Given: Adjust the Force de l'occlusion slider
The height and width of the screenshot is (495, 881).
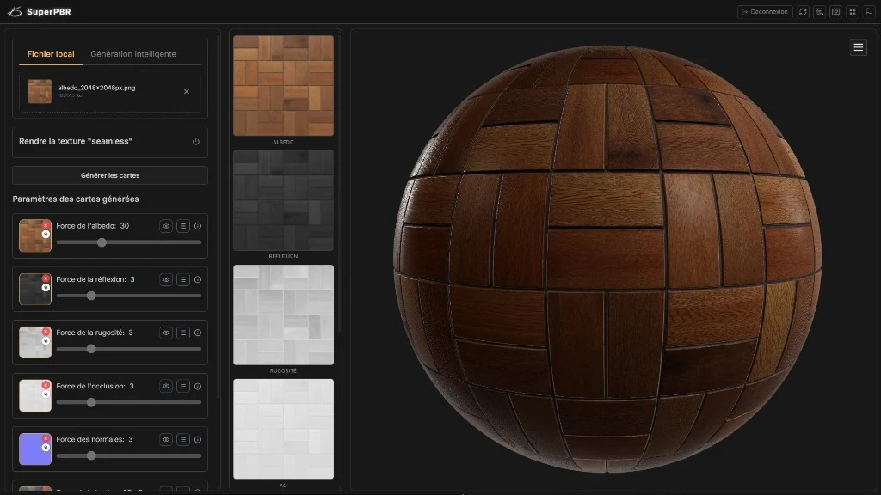Looking at the screenshot, I should tap(129, 402).
